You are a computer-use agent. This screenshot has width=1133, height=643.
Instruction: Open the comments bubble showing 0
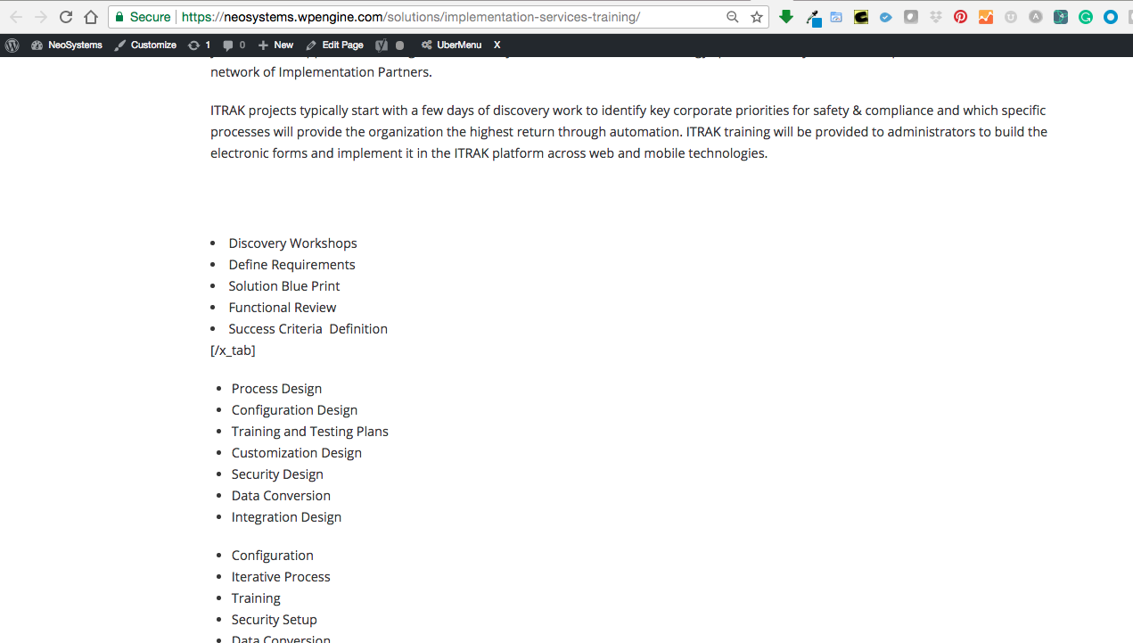[x=234, y=45]
